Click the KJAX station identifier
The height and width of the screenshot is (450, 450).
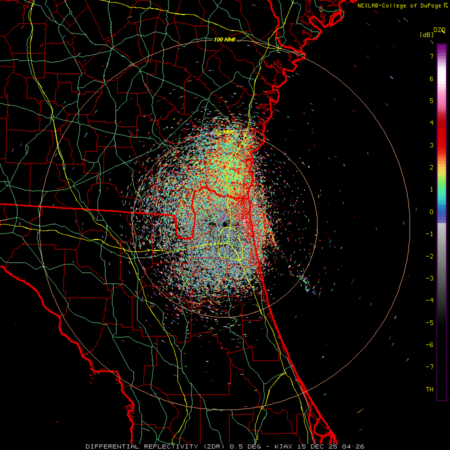point(284,446)
